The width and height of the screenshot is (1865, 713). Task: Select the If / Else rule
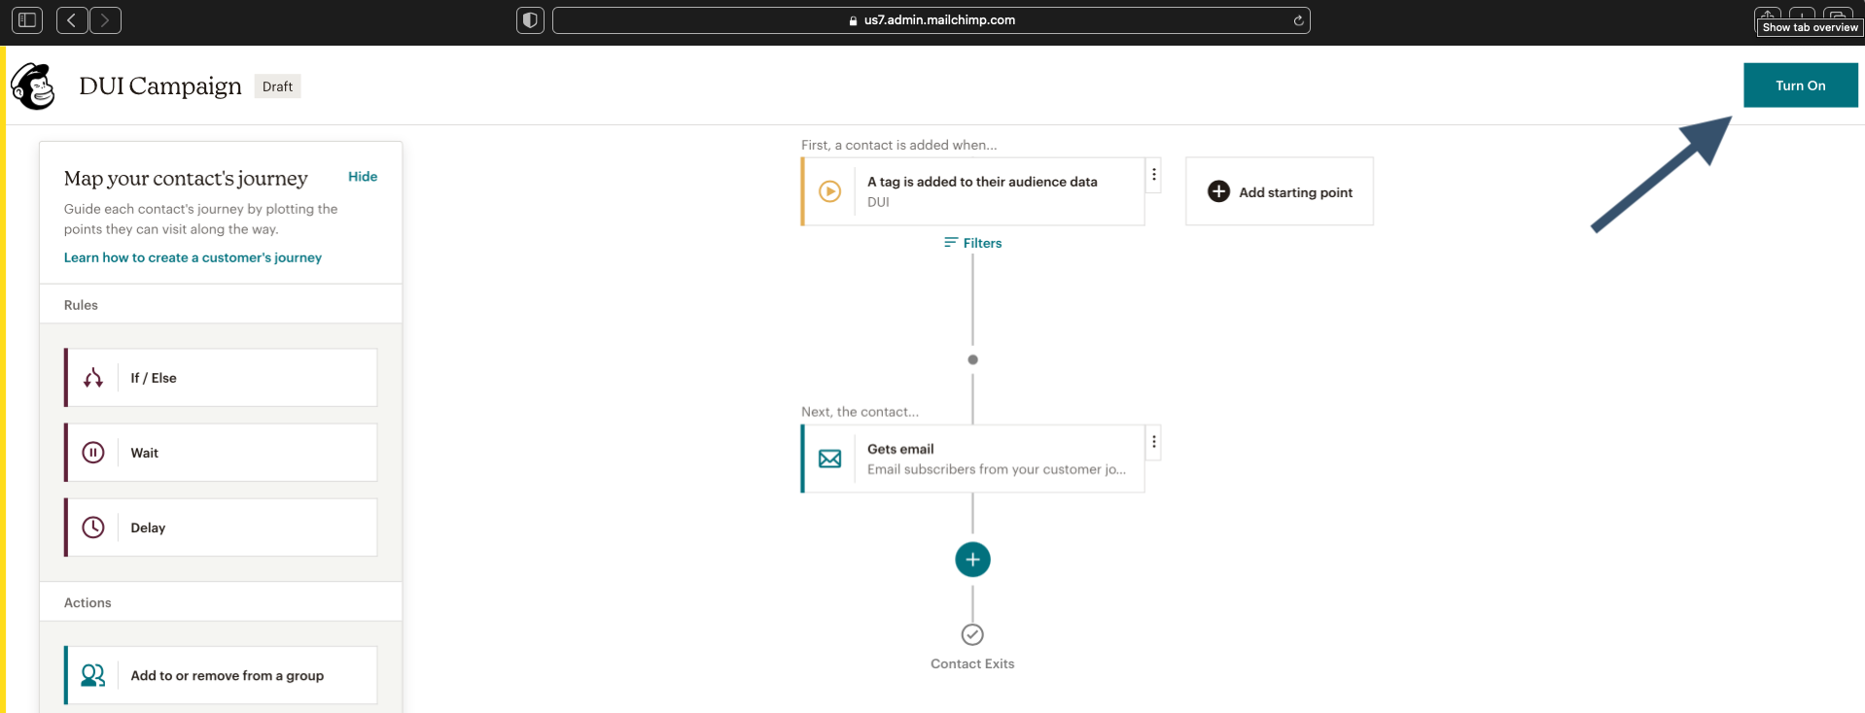pos(221,378)
